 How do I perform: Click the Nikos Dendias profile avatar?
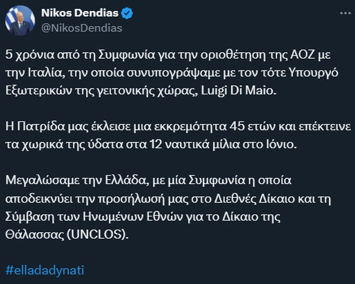(21, 22)
